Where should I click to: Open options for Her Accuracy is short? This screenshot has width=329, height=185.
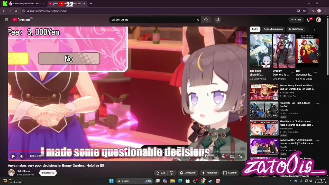(x=315, y=72)
